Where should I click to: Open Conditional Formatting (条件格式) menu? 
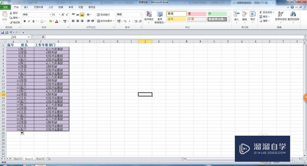click(x=149, y=17)
